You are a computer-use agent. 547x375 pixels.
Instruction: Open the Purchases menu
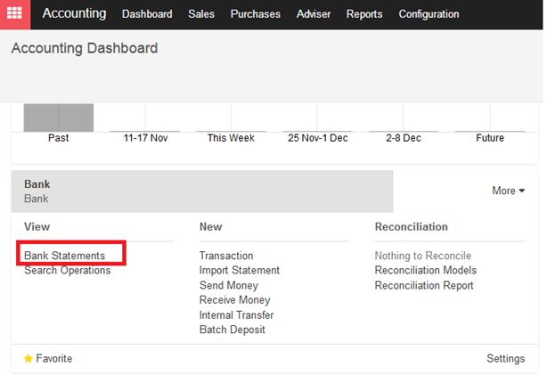(x=256, y=14)
